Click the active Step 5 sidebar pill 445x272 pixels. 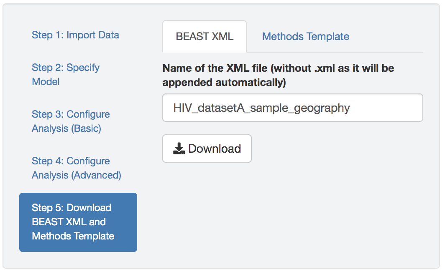78,222
